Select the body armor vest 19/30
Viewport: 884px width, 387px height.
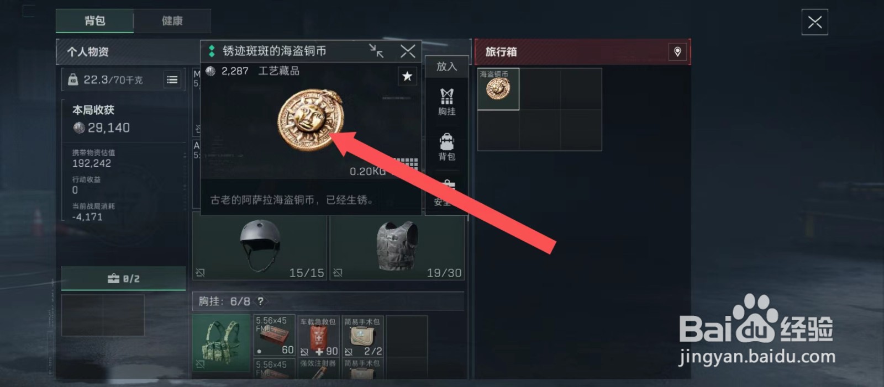(397, 247)
